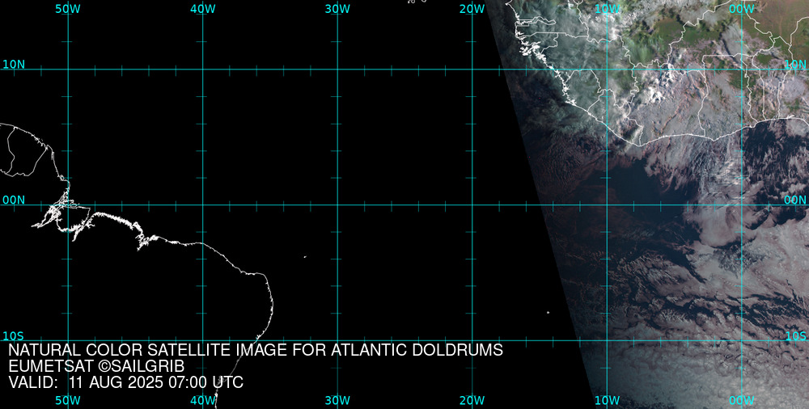Click the 10W label along the top edge
The image size is (809, 409).
[x=608, y=9]
